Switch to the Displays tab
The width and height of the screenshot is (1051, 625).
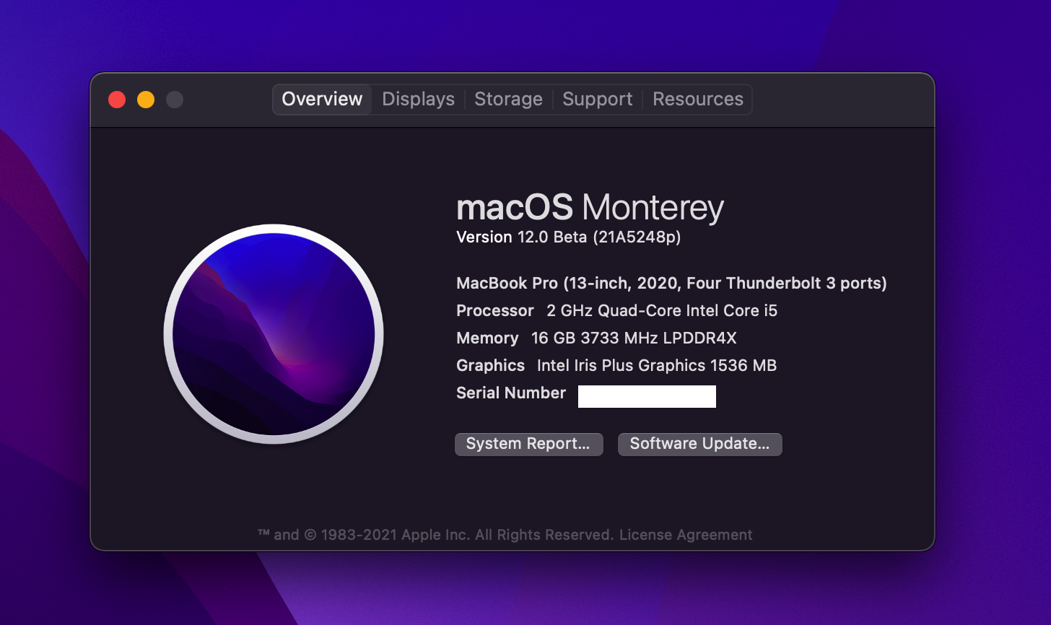(x=418, y=99)
